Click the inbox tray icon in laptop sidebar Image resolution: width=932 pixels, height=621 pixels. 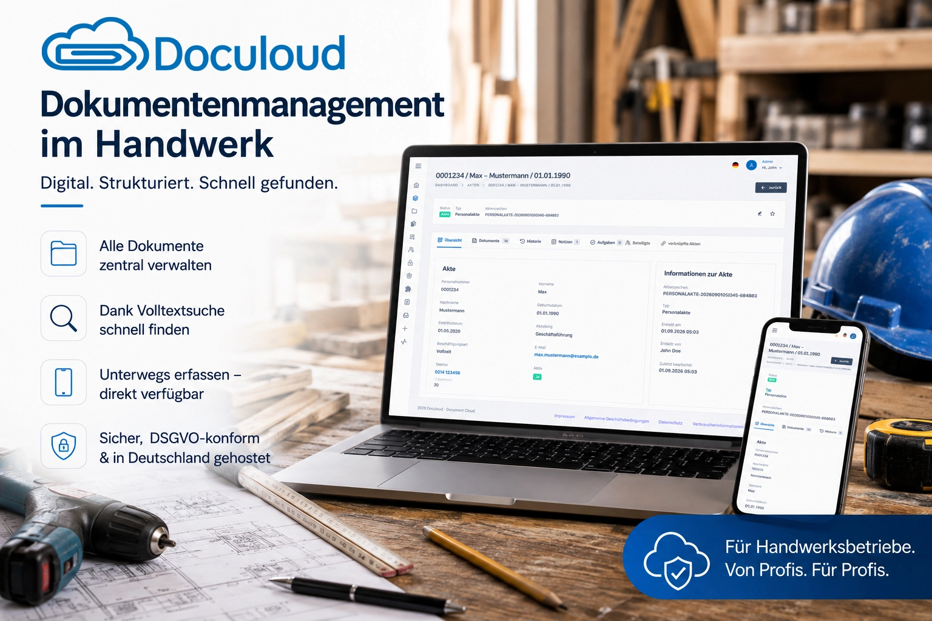pos(407,315)
